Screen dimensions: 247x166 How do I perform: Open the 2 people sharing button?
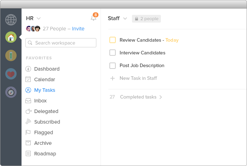(x=146, y=19)
